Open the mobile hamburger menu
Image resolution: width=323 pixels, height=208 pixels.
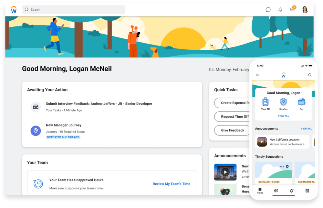[257, 75]
